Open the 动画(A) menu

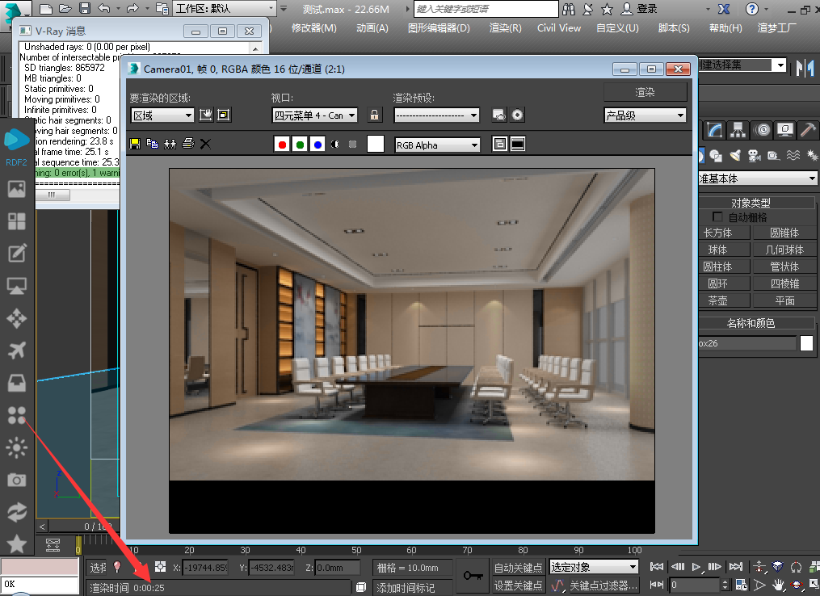[372, 28]
